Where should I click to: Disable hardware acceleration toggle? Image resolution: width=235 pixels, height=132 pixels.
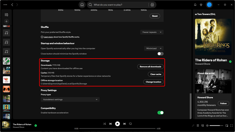tap(160, 113)
